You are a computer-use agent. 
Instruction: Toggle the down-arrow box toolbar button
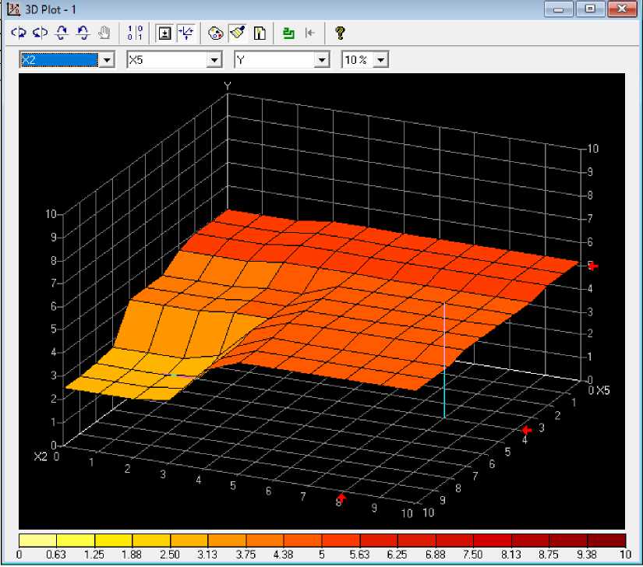point(164,33)
